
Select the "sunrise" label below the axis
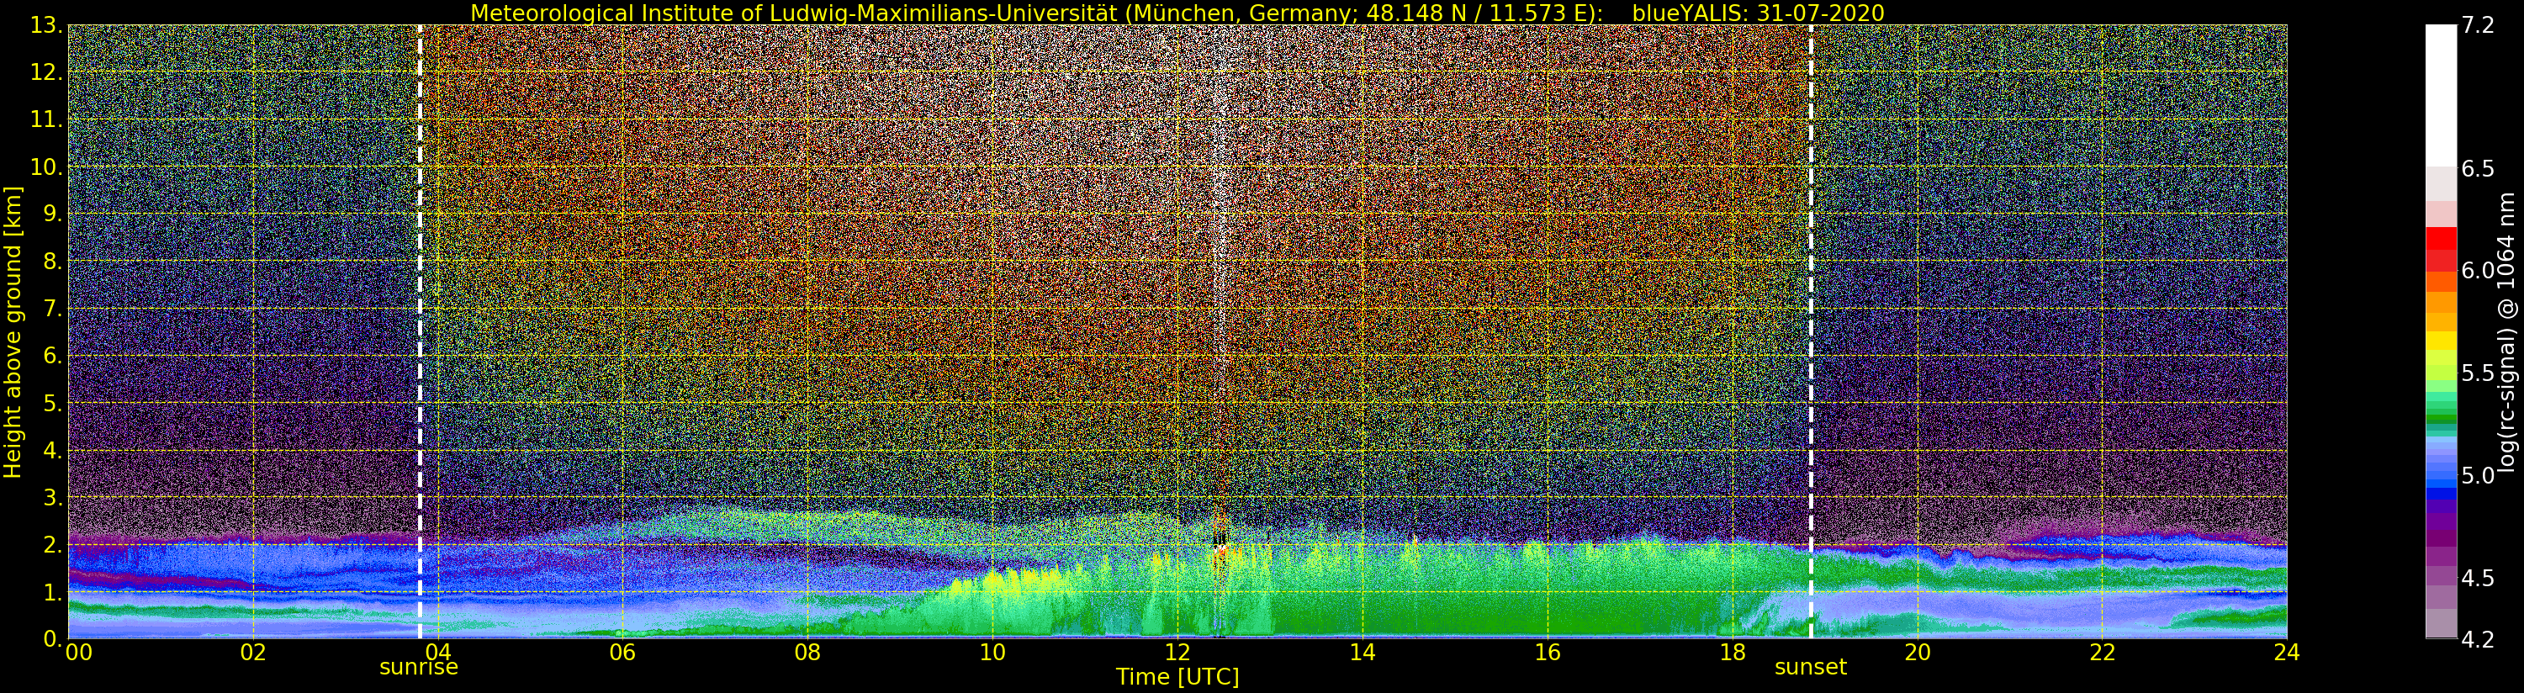point(418,667)
